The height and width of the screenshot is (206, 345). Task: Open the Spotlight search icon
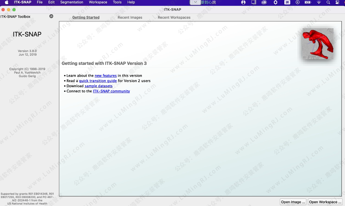[328, 2]
